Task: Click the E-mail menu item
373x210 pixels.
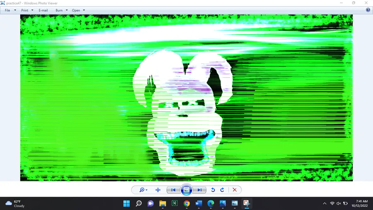Action: pos(43,10)
